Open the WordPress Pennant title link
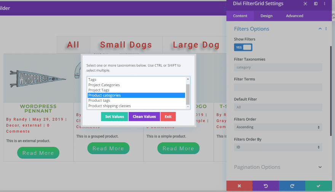This screenshot has height=192, width=335. click(38, 109)
